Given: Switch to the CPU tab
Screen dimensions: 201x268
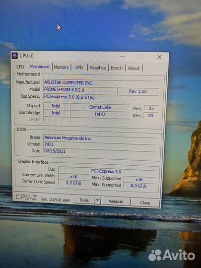Looking at the screenshot, I should point(20,67).
